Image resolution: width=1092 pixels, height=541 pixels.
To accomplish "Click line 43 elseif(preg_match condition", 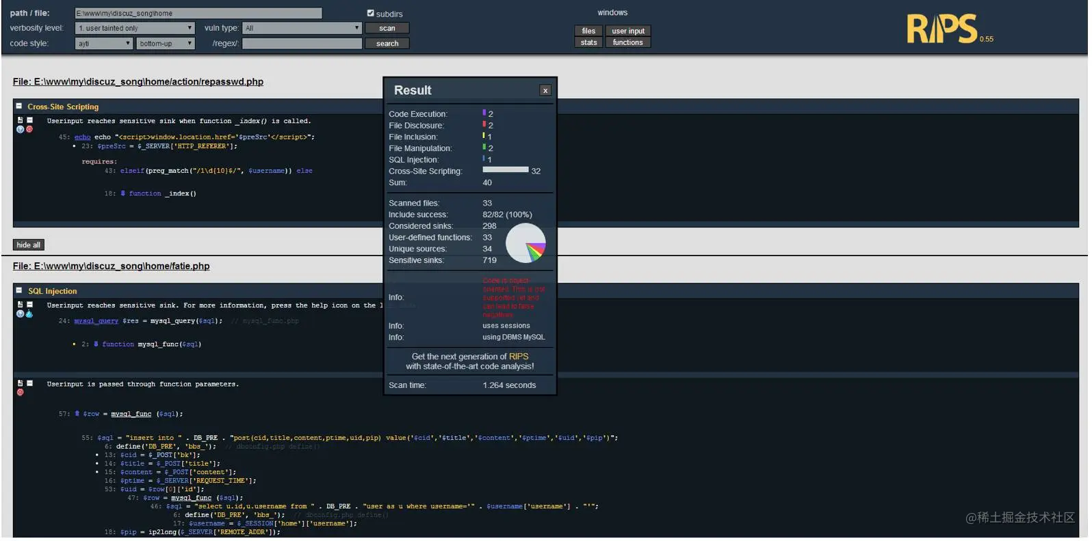I will [209, 171].
